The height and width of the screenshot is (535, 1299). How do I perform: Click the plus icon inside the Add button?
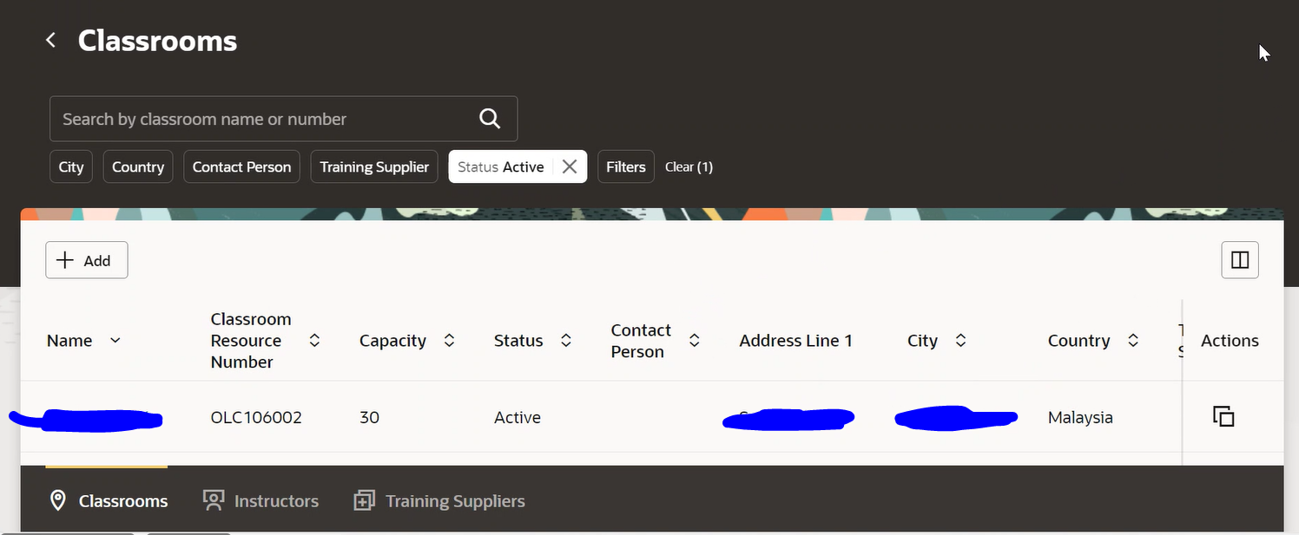pyautogui.click(x=65, y=259)
